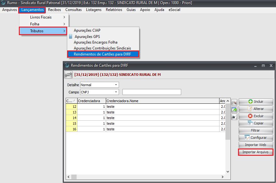The height and width of the screenshot is (183, 276).
Task: Select Apurações Encargos Folha entry
Action: click(x=103, y=42)
